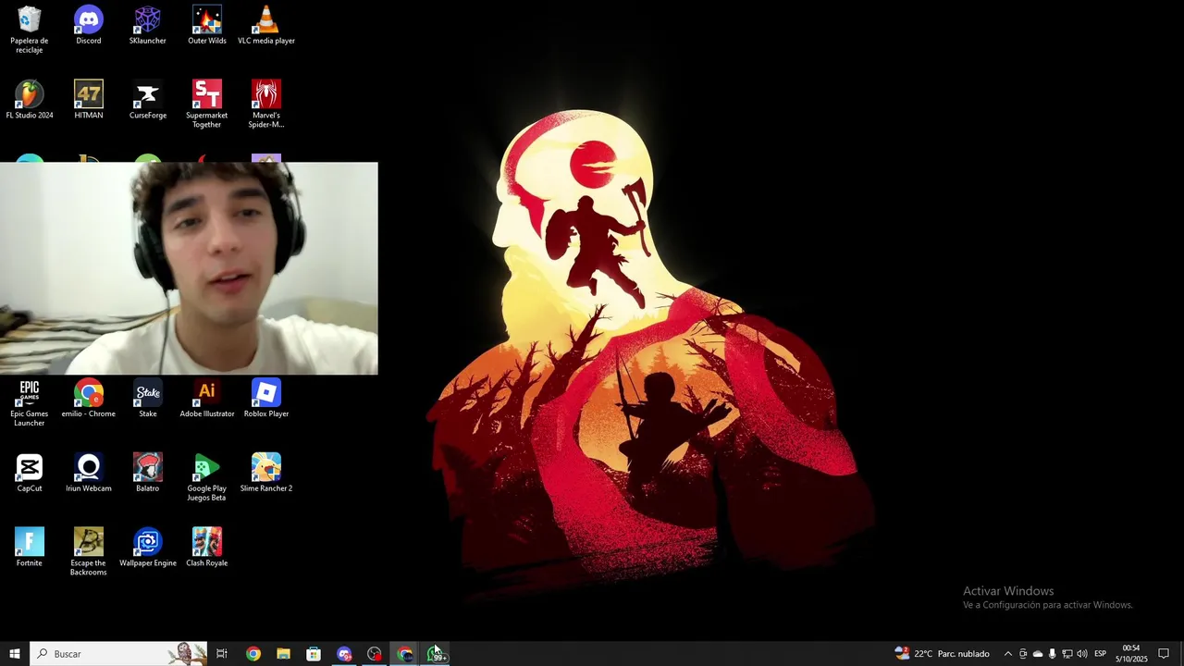Switch to the active Chrome profile window
This screenshot has width=1184, height=666.
(405, 654)
